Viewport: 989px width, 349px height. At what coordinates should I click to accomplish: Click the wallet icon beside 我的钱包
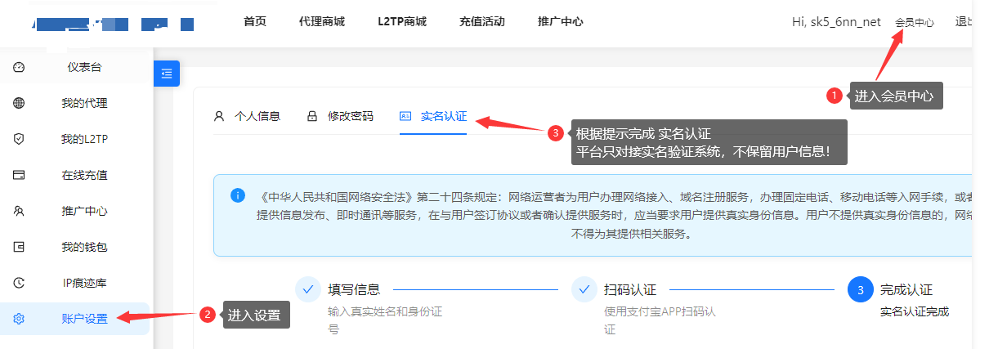pos(19,247)
